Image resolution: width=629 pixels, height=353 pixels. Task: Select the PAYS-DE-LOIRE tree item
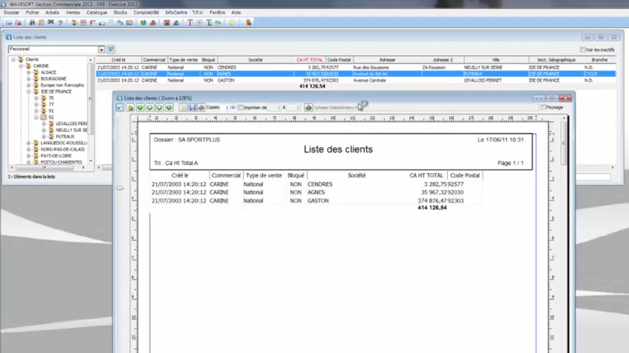click(x=56, y=155)
